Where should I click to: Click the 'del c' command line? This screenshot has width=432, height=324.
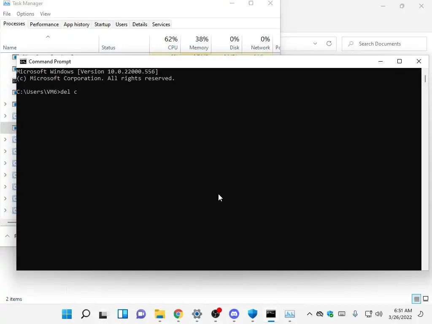47,92
